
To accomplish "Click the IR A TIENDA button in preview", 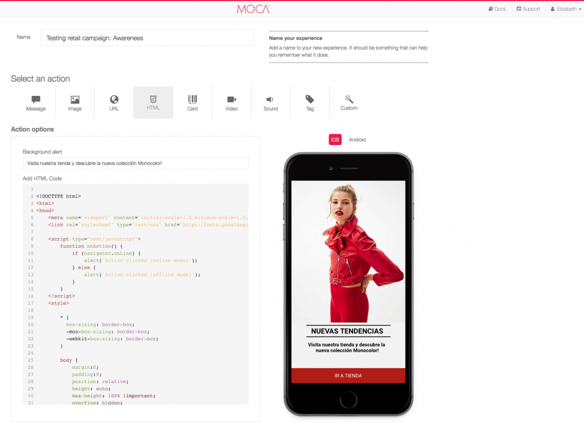I will click(348, 376).
